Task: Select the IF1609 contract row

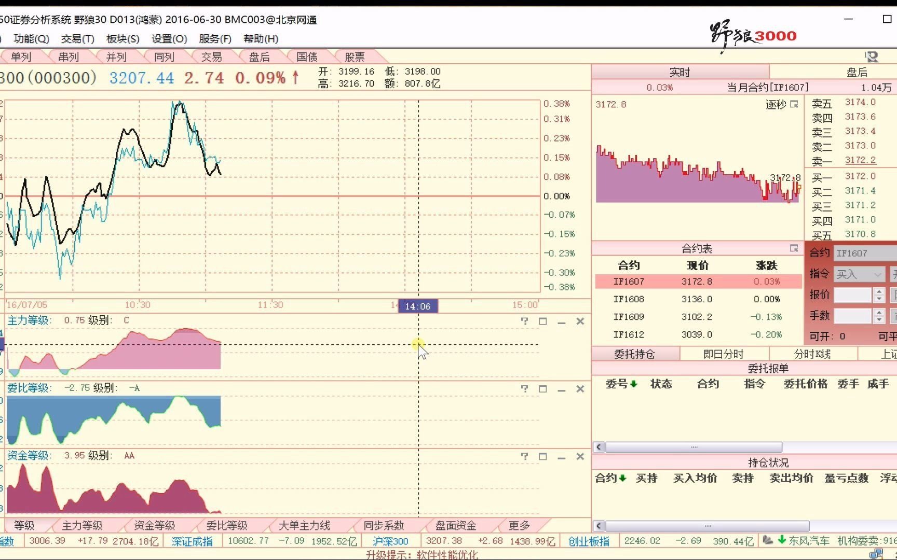Action: tap(698, 317)
